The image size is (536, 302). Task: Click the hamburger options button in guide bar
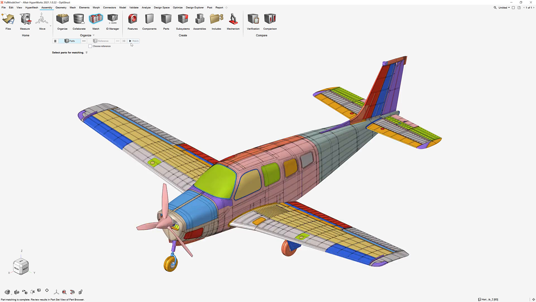pos(55,41)
